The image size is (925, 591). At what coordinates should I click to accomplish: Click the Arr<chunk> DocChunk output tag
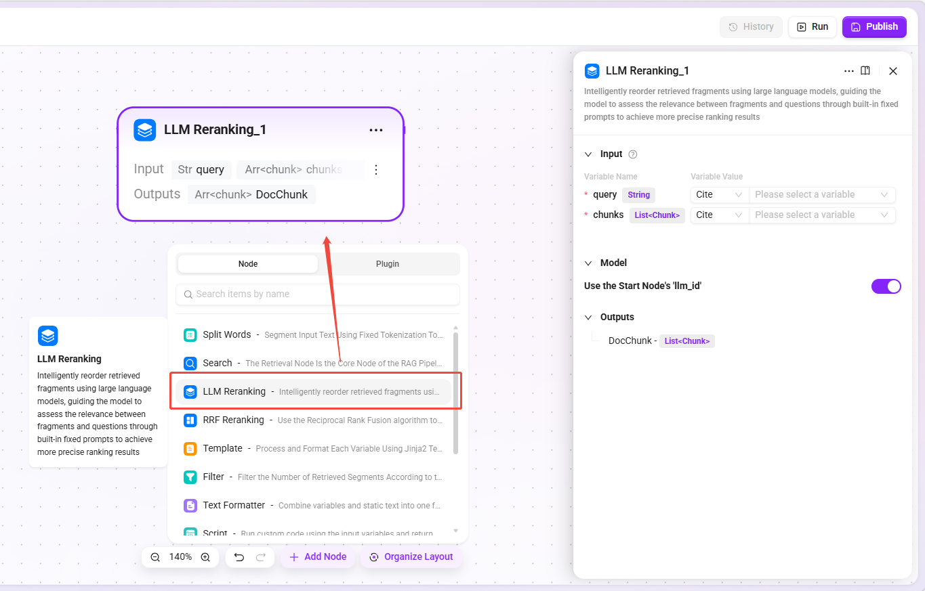(x=251, y=194)
